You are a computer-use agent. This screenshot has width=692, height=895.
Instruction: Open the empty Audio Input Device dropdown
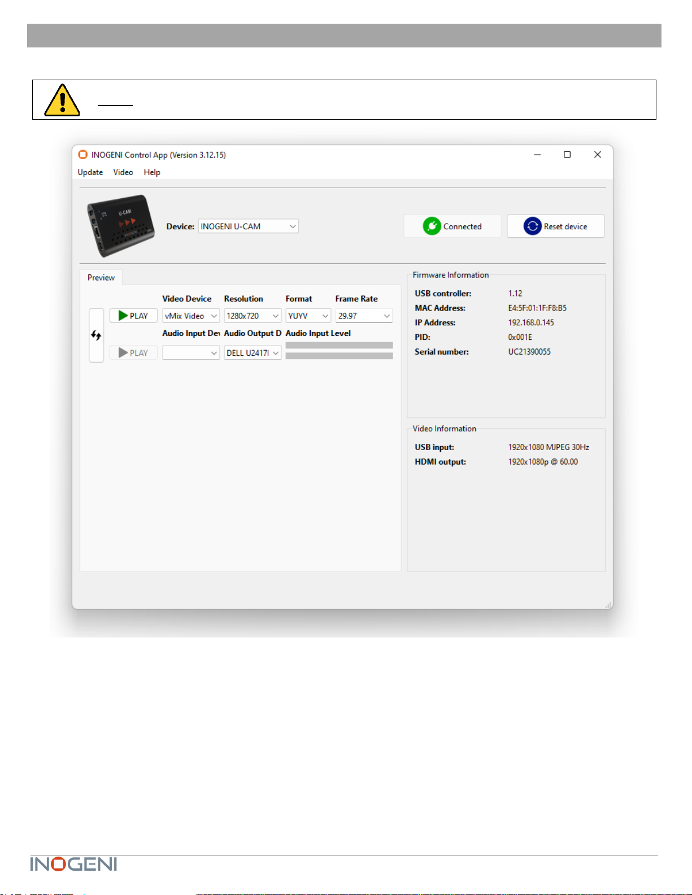191,353
